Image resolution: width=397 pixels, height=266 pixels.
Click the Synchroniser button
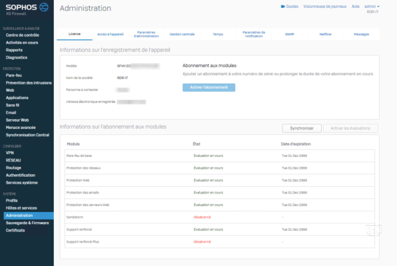(x=302, y=128)
